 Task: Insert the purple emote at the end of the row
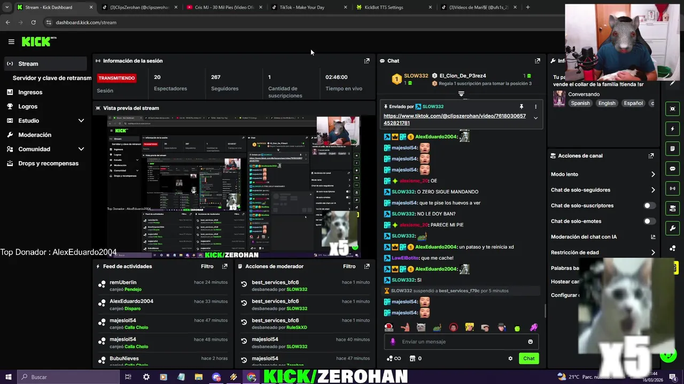(x=533, y=327)
